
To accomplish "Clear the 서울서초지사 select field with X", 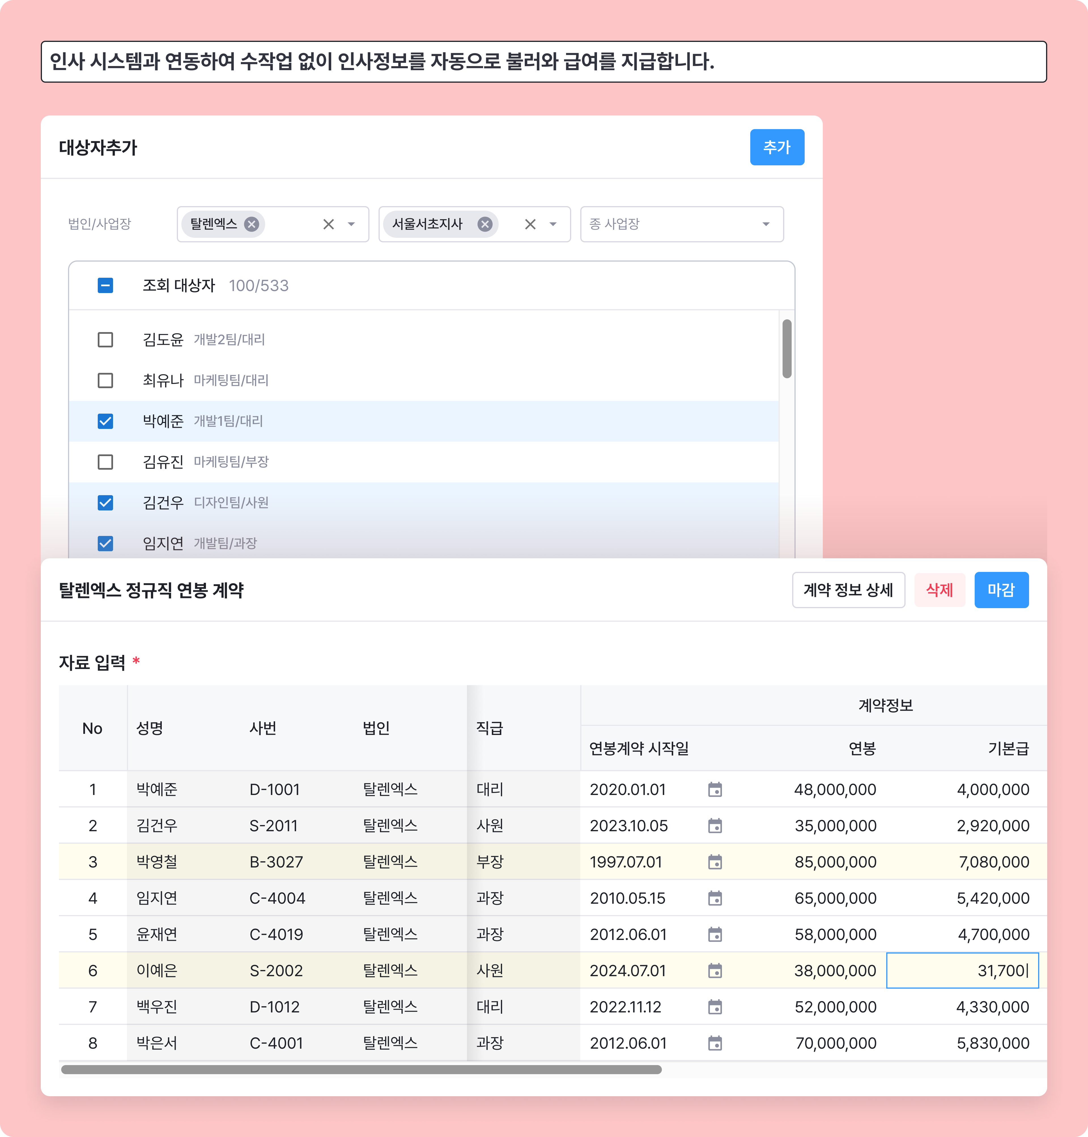I will coord(530,224).
